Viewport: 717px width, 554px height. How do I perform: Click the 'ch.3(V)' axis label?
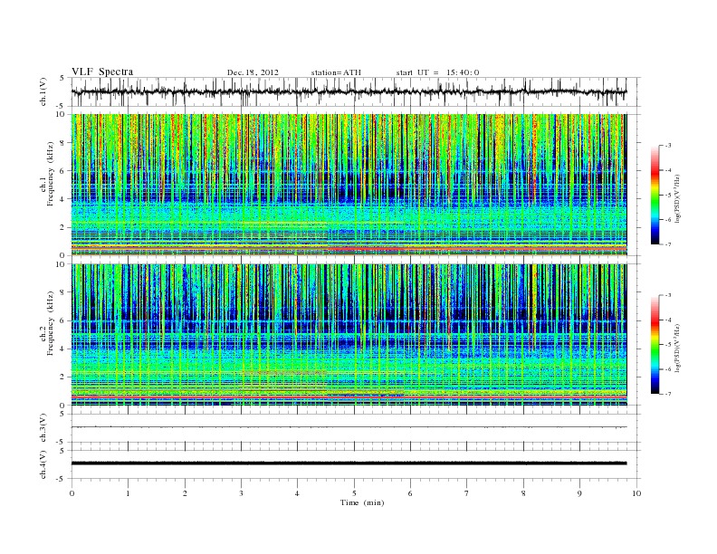click(x=43, y=428)
